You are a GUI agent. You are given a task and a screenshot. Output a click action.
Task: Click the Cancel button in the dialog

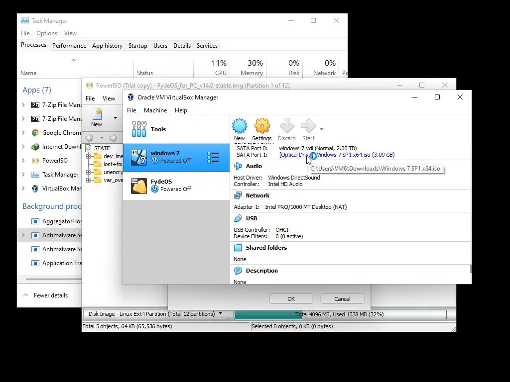click(343, 299)
